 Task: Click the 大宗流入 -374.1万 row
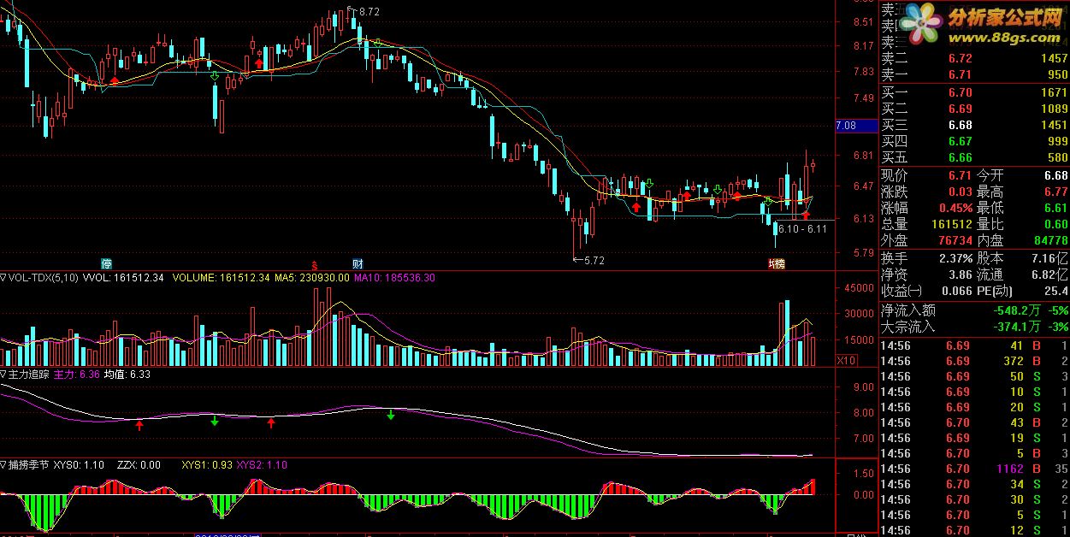click(974, 327)
